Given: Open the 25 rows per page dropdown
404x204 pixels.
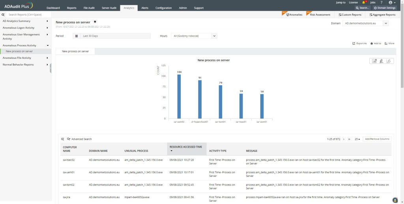Looking at the screenshot, I should [357, 139].
